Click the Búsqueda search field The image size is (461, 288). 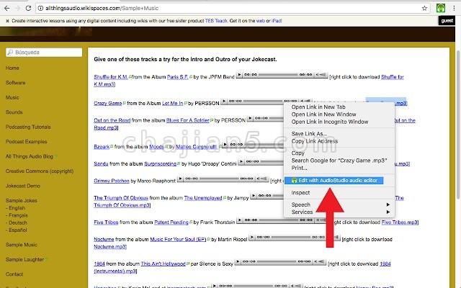point(43,53)
